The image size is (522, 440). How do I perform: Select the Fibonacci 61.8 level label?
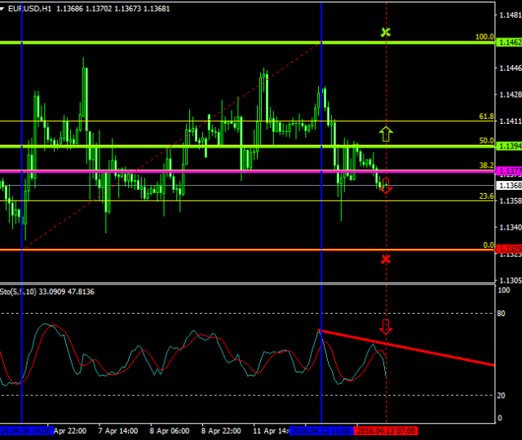tap(486, 117)
